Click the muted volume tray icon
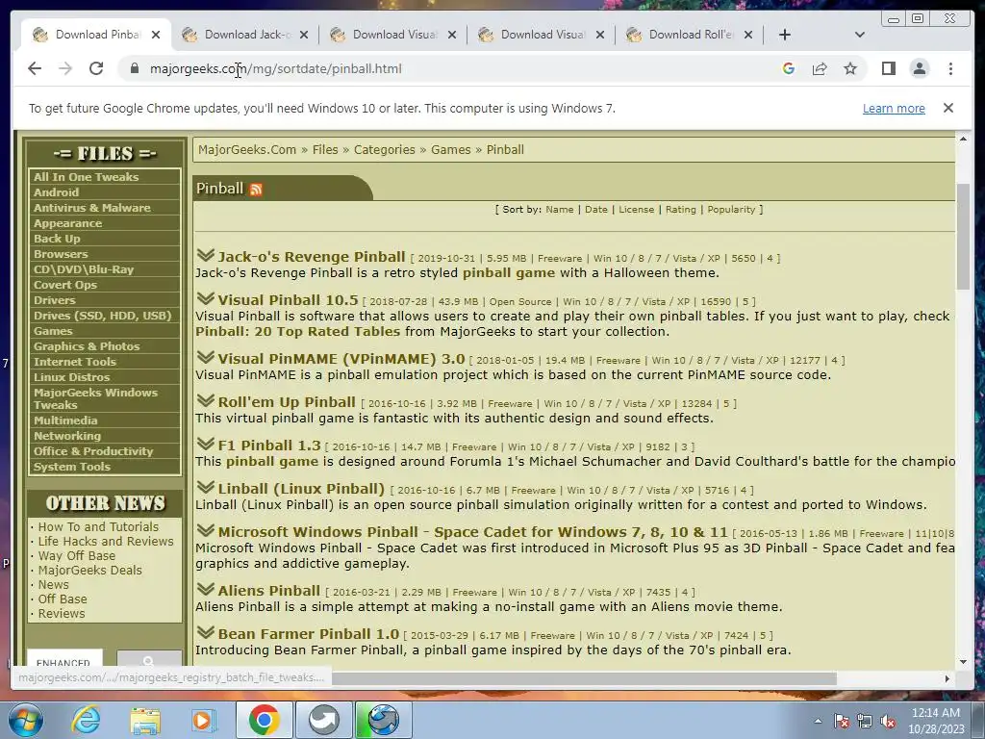The height and width of the screenshot is (739, 985). (888, 721)
